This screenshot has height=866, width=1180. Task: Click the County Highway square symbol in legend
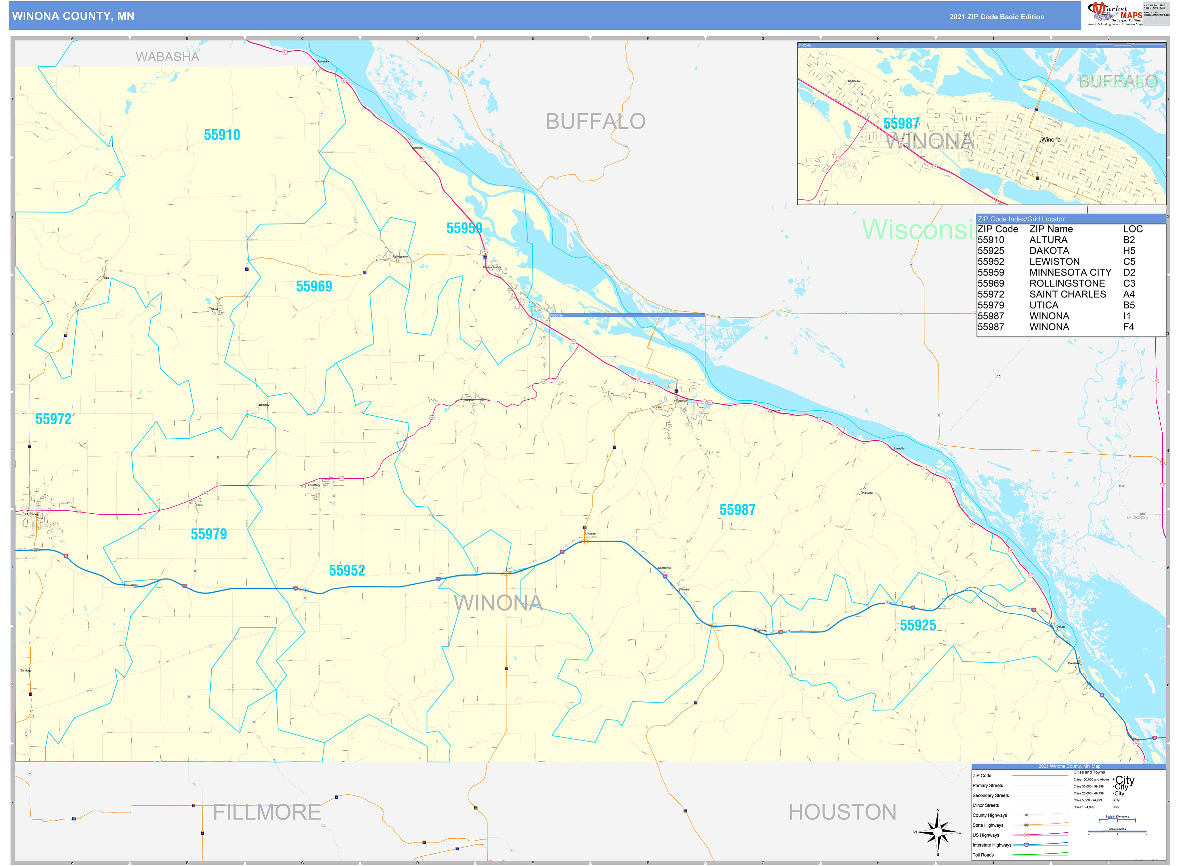(1026, 815)
